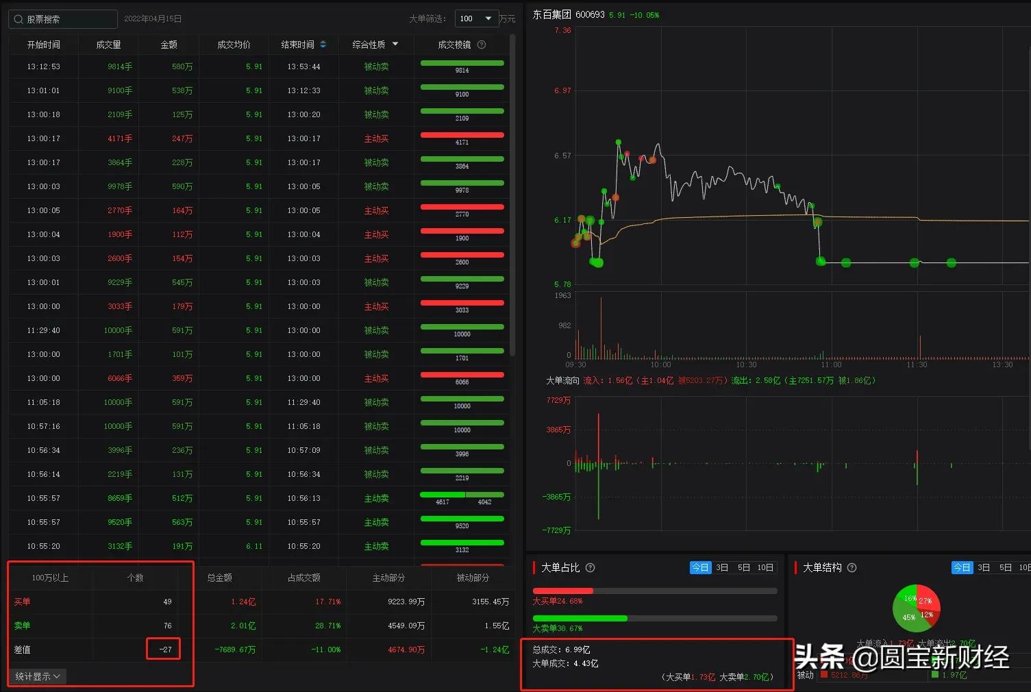Image resolution: width=1031 pixels, height=692 pixels.
Task: Click the end time 13:12:33
Action: [x=303, y=90]
